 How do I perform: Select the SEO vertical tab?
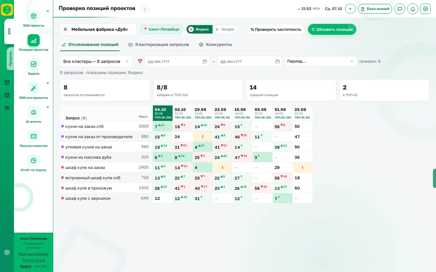pyautogui.click(x=9, y=31)
